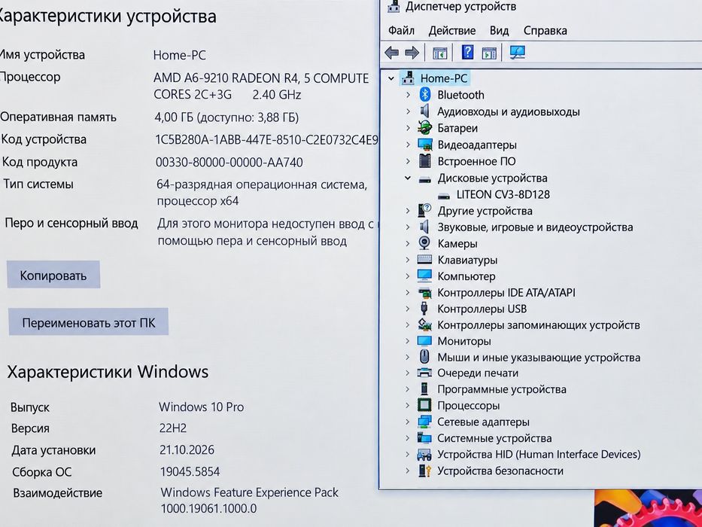Open the Вид menu
Viewport: 702px width, 527px height.
tap(499, 30)
